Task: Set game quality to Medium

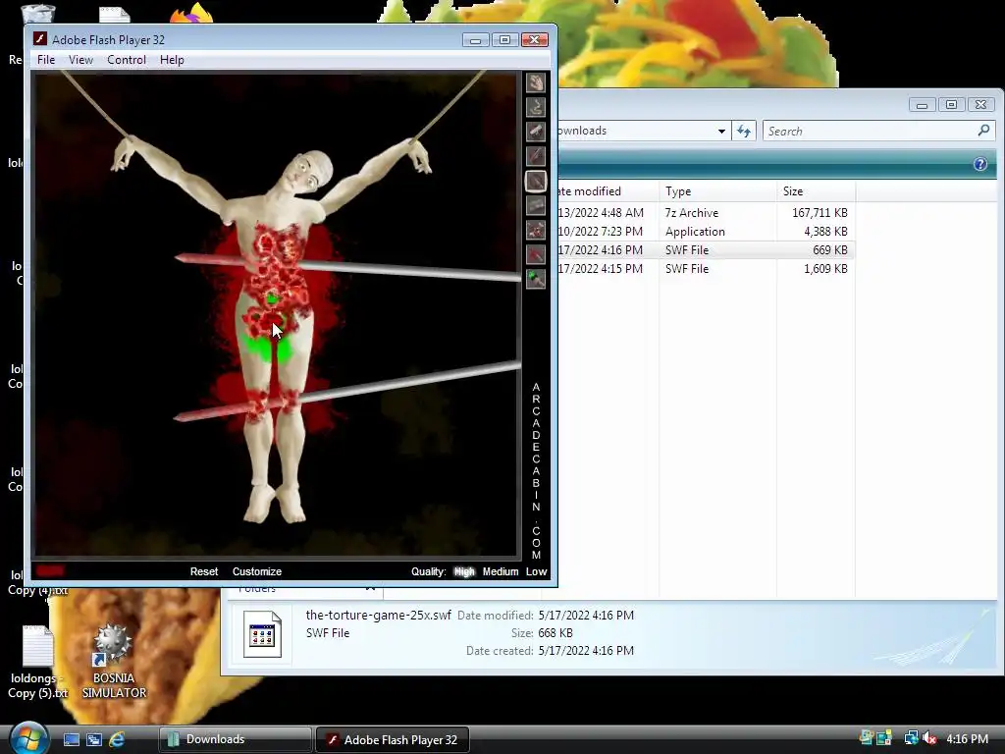Action: [501, 571]
